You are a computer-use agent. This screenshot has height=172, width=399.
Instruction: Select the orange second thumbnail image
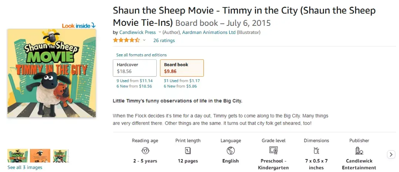pos(40,155)
